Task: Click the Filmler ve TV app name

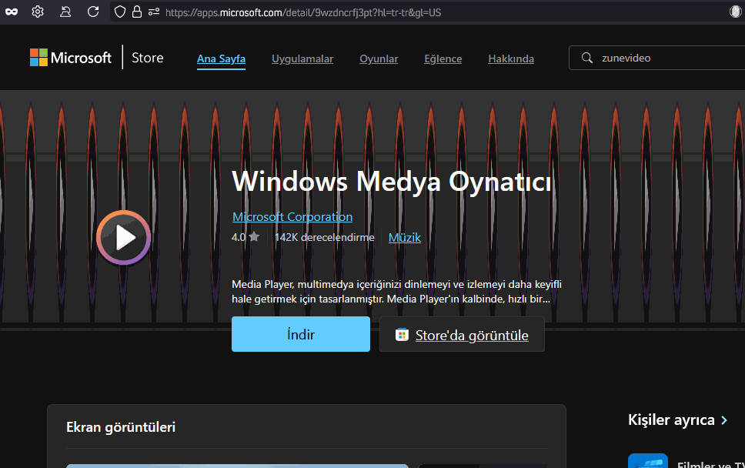Action: click(x=711, y=464)
